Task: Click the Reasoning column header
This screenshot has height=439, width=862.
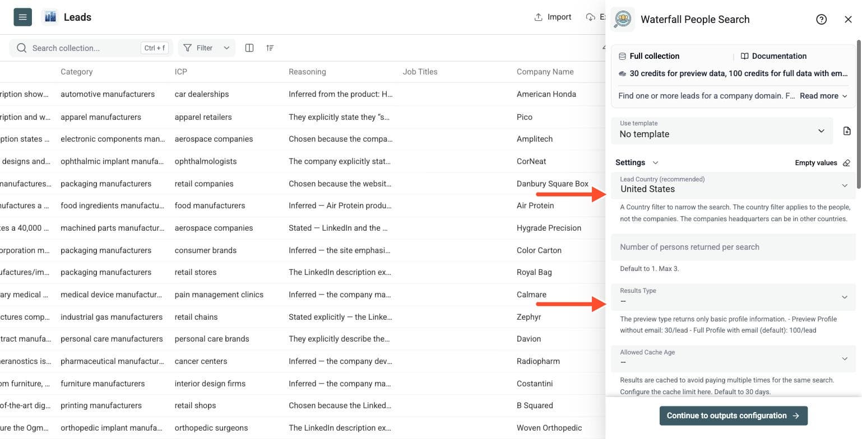Action: 307,72
